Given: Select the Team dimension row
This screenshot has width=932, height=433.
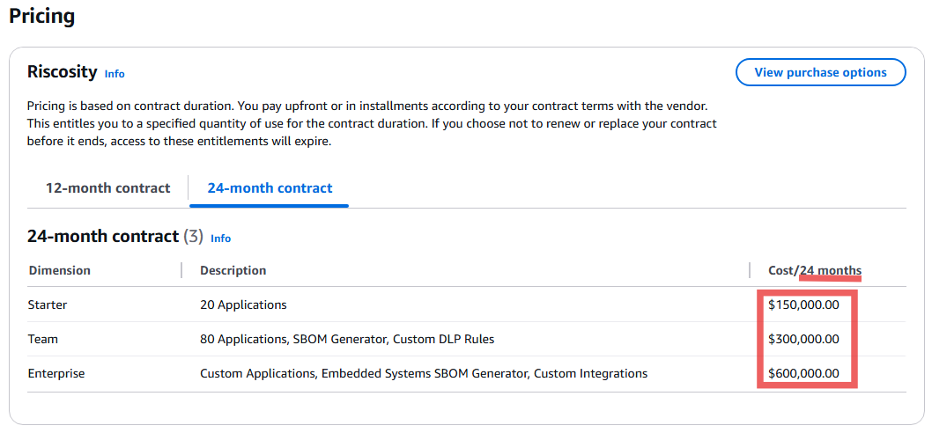Looking at the screenshot, I should click(467, 339).
